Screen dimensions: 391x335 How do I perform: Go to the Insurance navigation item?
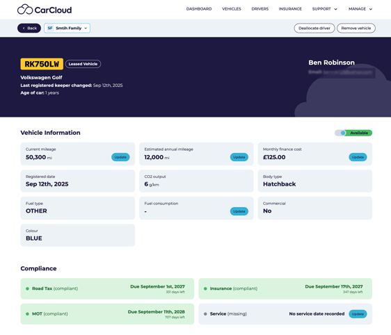[x=290, y=9]
